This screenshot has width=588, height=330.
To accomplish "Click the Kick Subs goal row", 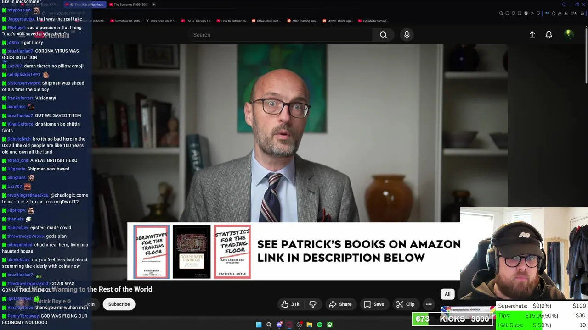I will 542,325.
